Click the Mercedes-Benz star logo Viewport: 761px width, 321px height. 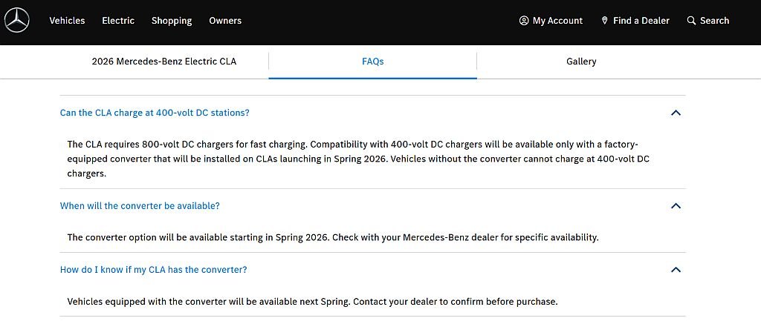(16, 21)
